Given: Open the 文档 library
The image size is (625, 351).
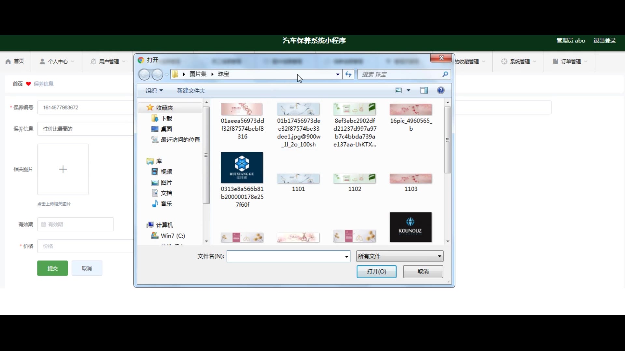Looking at the screenshot, I should pos(162,193).
